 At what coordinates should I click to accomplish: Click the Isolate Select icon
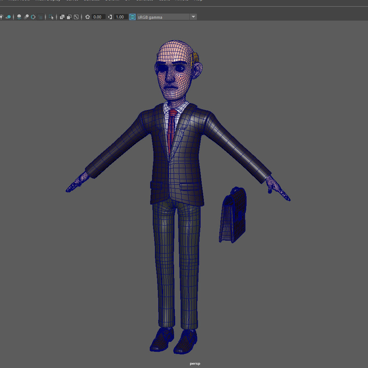pos(51,17)
